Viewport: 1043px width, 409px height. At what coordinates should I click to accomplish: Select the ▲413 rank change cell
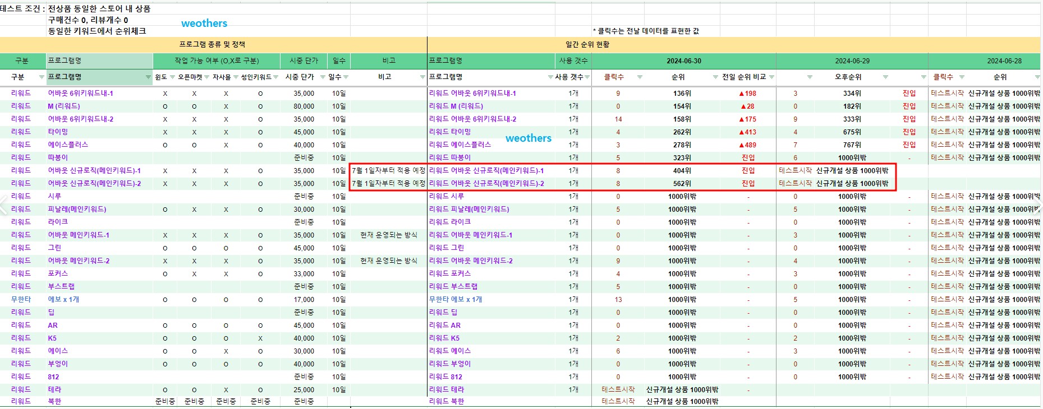pos(747,132)
